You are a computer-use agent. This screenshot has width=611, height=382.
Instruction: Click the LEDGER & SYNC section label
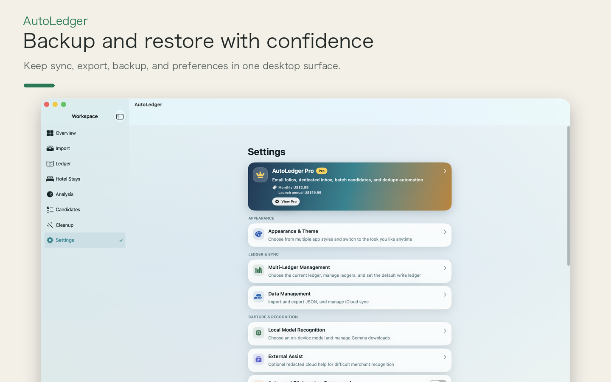click(x=263, y=255)
